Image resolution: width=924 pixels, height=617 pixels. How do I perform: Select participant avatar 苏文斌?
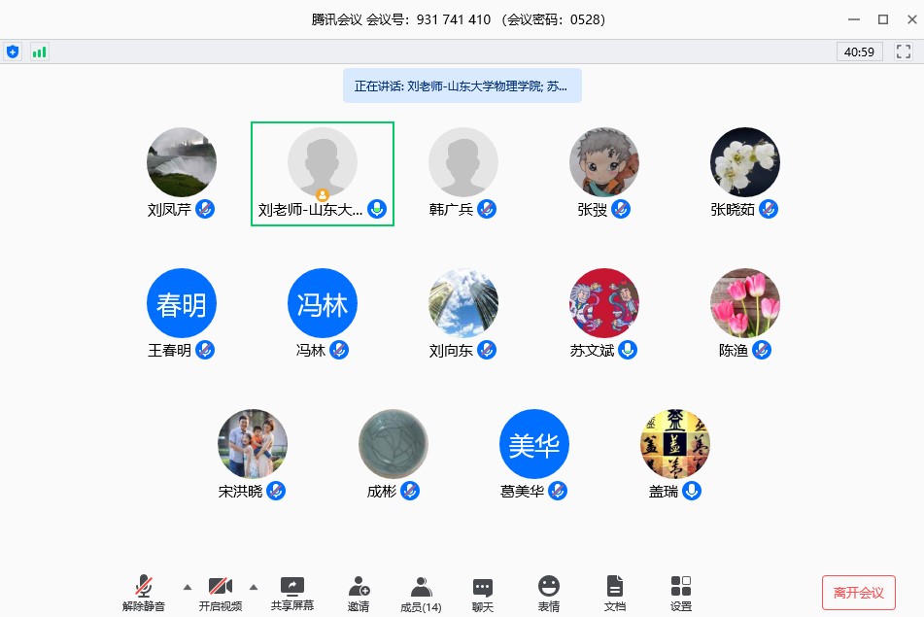(604, 303)
